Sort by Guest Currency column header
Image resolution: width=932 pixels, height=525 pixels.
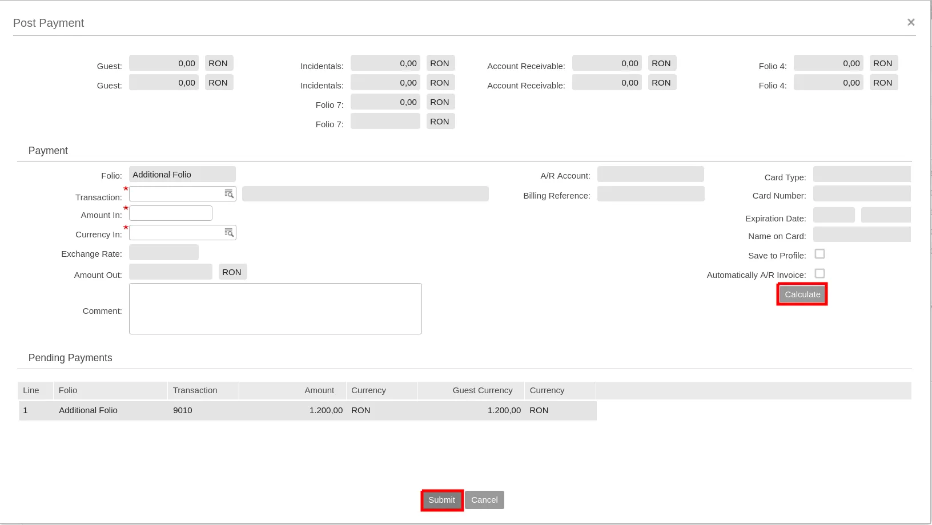tap(471, 390)
